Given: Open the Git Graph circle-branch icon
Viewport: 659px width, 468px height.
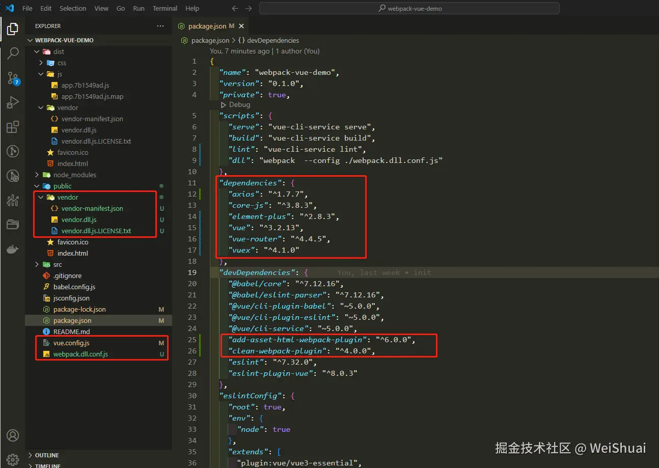Looking at the screenshot, I should coord(12,151).
